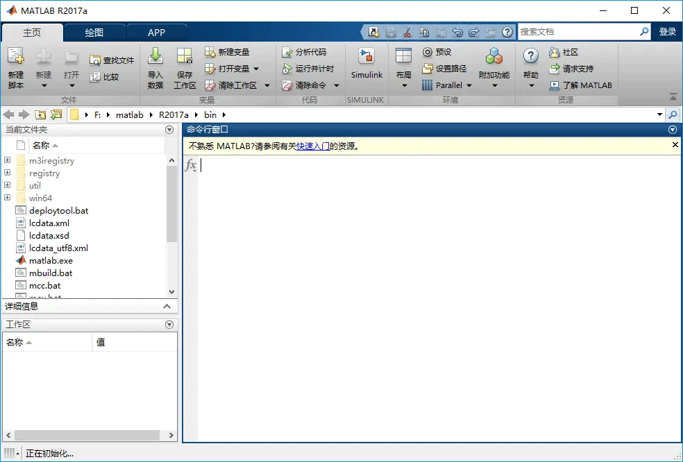Go up one folder level icon
The width and height of the screenshot is (683, 462).
pyautogui.click(x=40, y=115)
